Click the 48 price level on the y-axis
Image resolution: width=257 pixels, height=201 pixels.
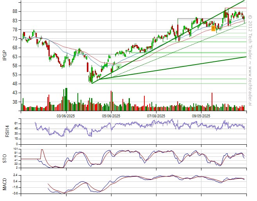[14, 84]
